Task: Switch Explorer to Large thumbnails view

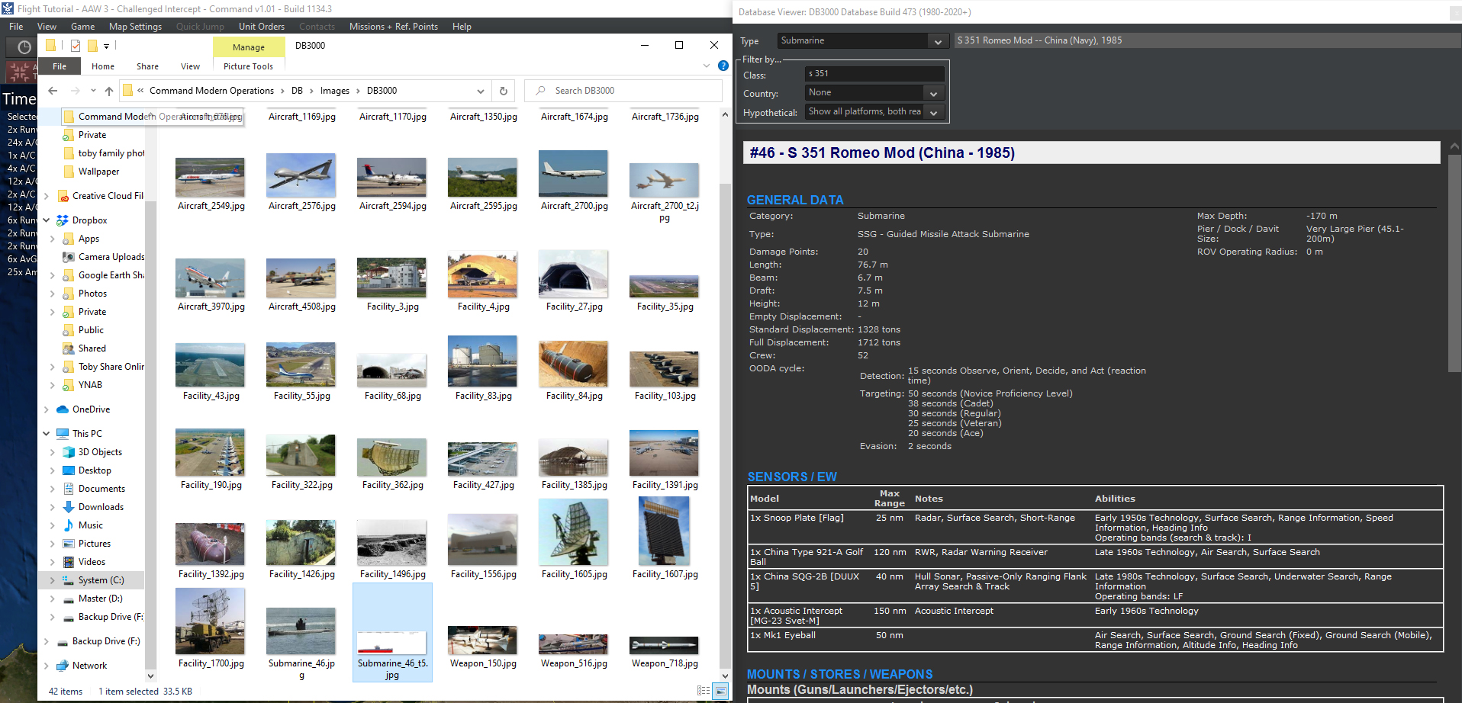Action: point(720,691)
